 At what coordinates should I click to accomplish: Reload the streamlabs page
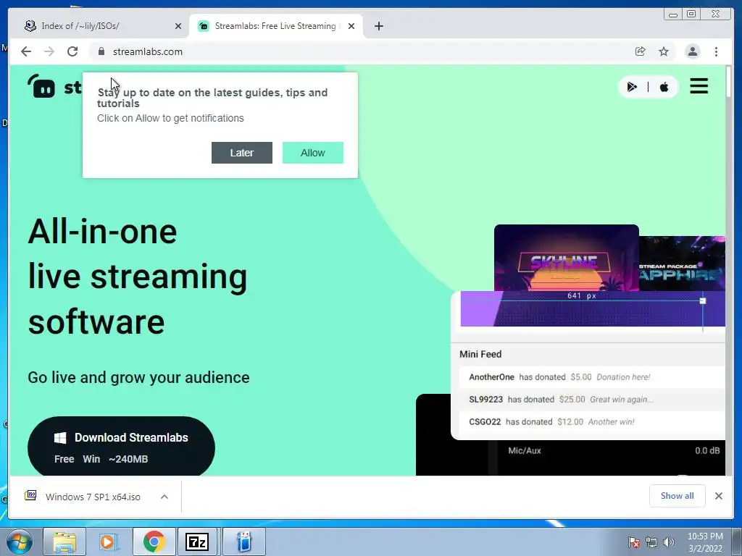(x=72, y=51)
